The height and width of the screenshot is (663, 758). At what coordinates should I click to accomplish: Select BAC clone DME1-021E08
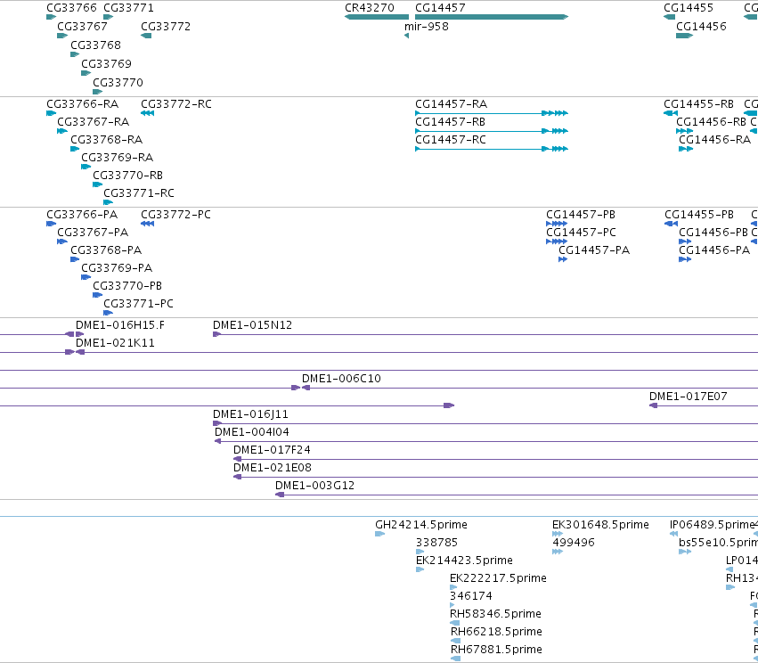click(273, 468)
